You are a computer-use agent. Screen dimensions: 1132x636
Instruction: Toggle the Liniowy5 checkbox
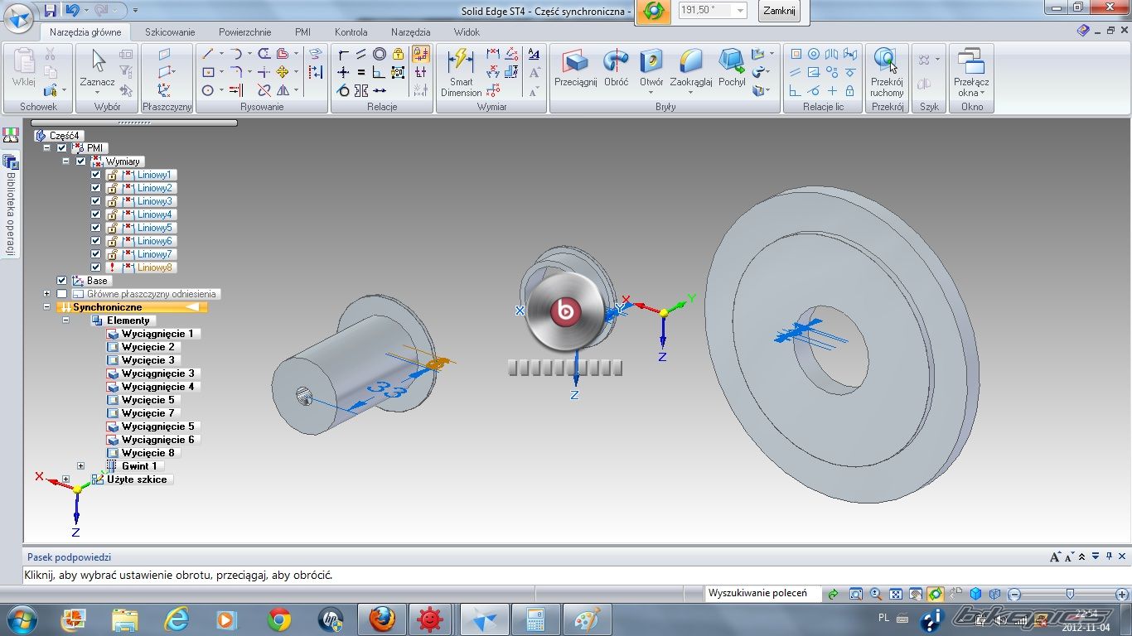(96, 228)
